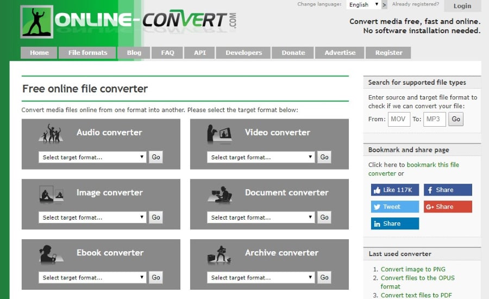
Task: Click the Document converter heading
Action: click(286, 192)
